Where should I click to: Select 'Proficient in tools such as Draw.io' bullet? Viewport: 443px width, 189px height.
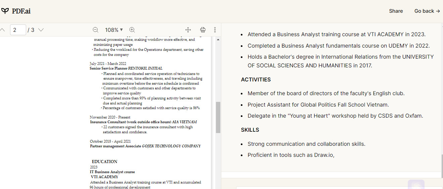pos(291,155)
